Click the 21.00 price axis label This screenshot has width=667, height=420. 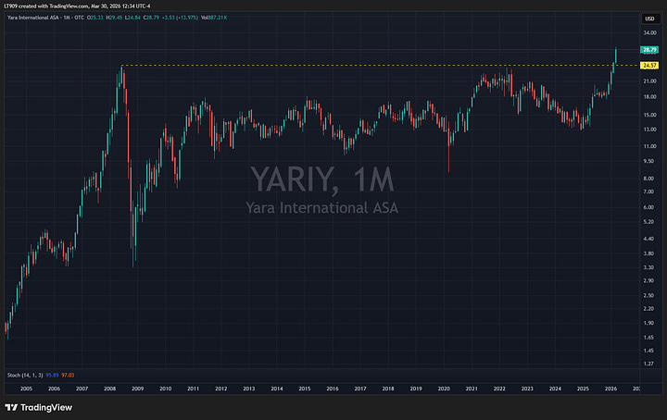649,81
